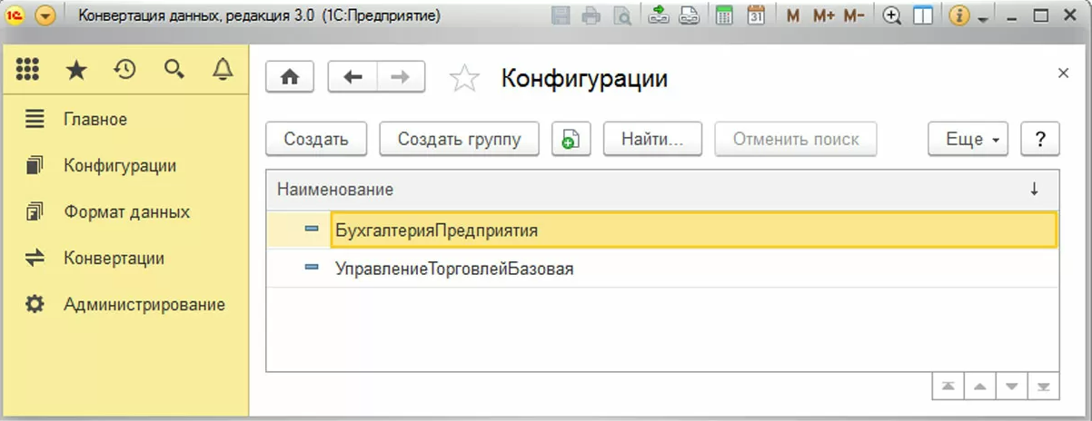
Task: Open the 1C main menu dropdown arrow
Action: point(45,16)
